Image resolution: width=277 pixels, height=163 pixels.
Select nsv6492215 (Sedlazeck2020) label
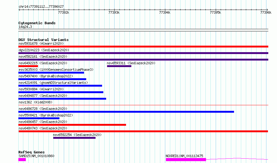point(43,63)
